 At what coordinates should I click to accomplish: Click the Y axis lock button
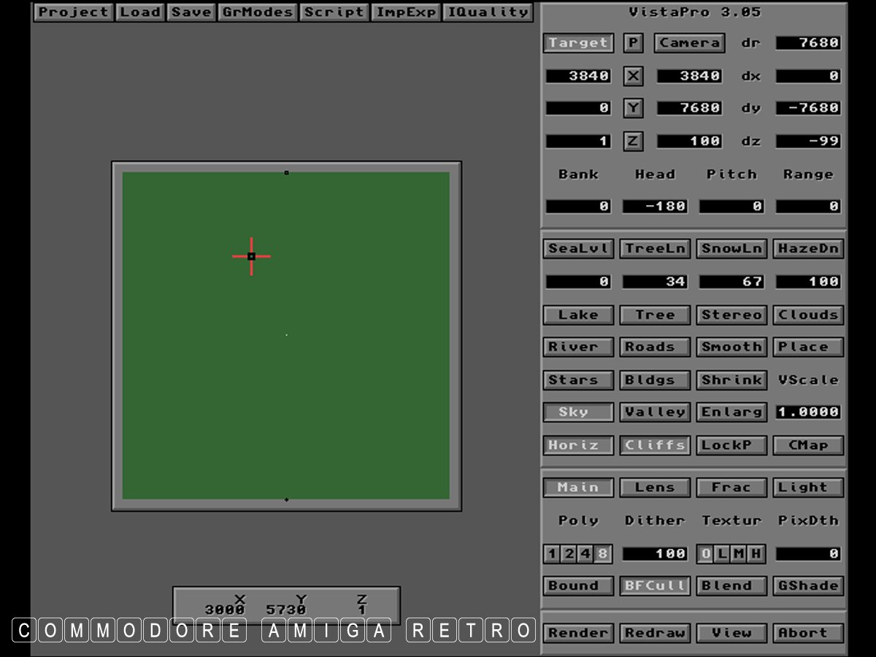pos(633,108)
